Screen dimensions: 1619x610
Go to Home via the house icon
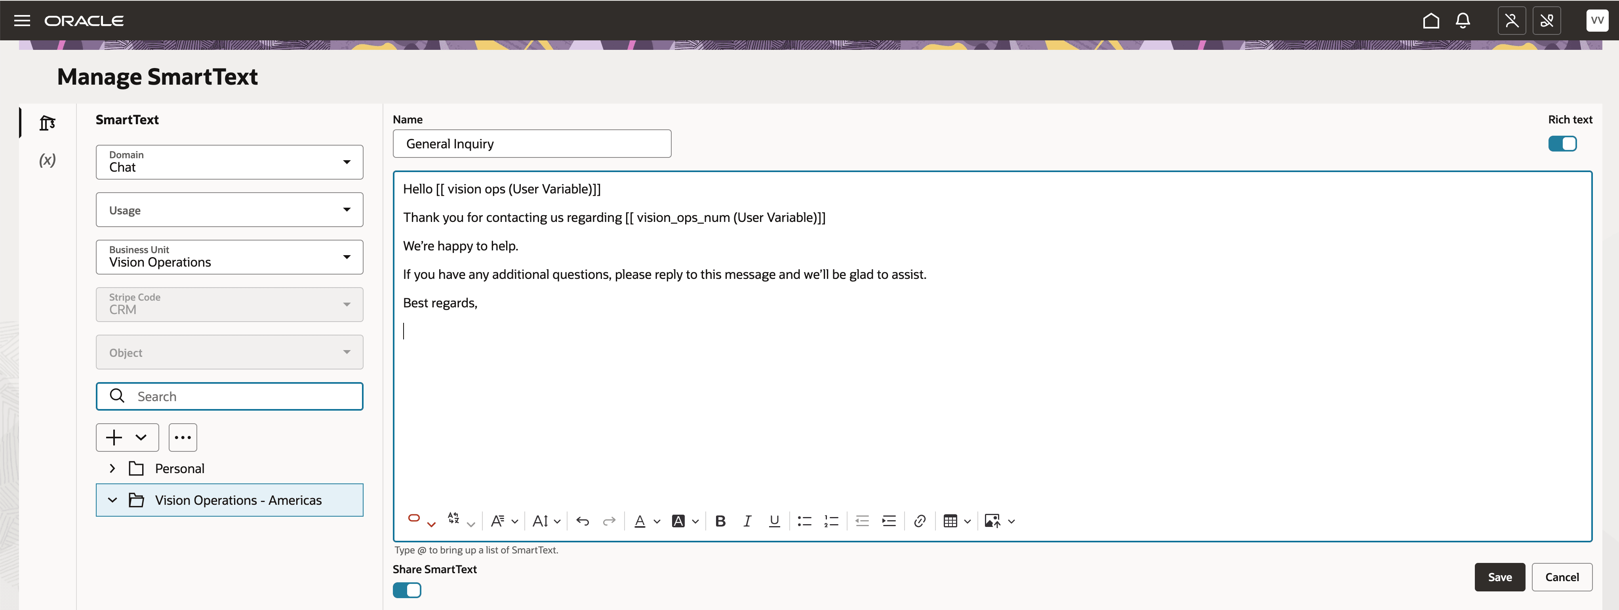coord(1431,21)
